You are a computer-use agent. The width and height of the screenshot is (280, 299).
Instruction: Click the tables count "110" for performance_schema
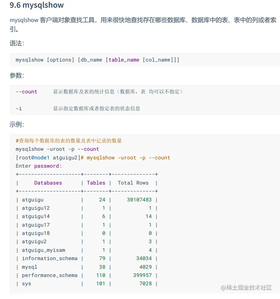click(x=101, y=275)
